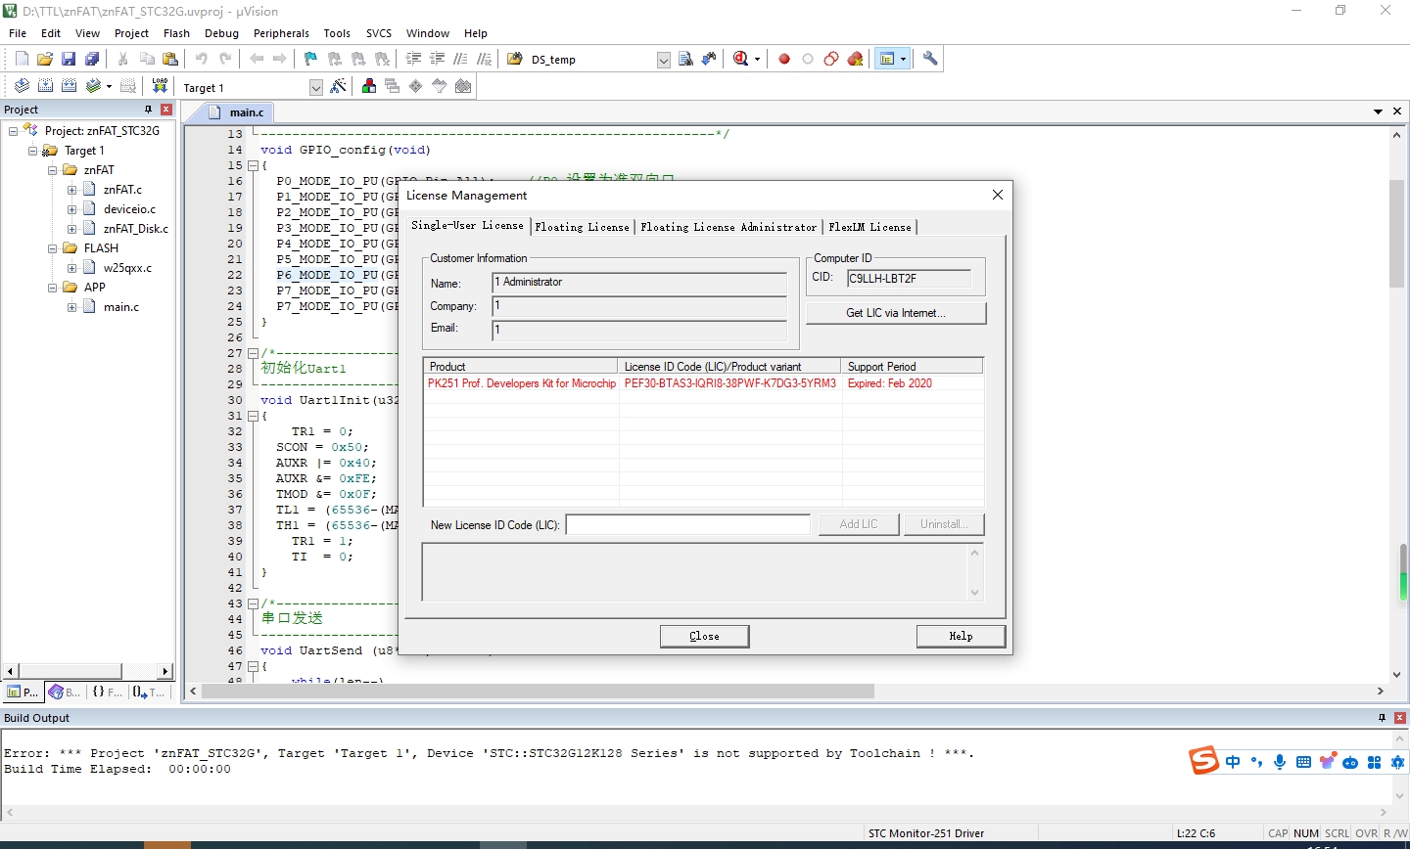1410x849 pixels.
Task: Click the editor horizontal scrollbar thumb
Action: (x=538, y=691)
